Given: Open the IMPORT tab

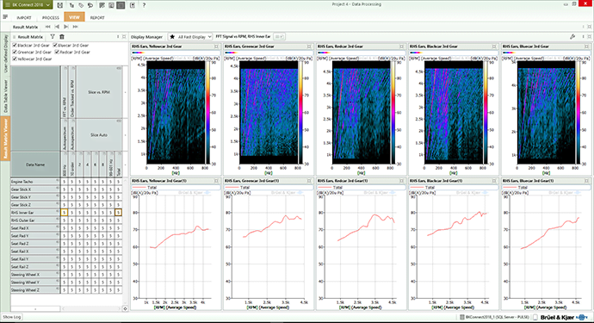Looking at the screenshot, I should point(24,17).
